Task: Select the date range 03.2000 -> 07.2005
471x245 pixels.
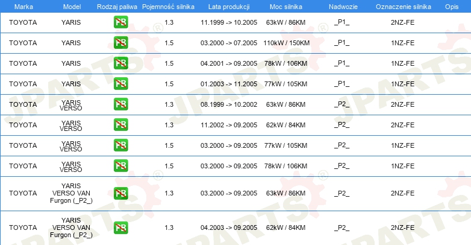Action: [229, 43]
